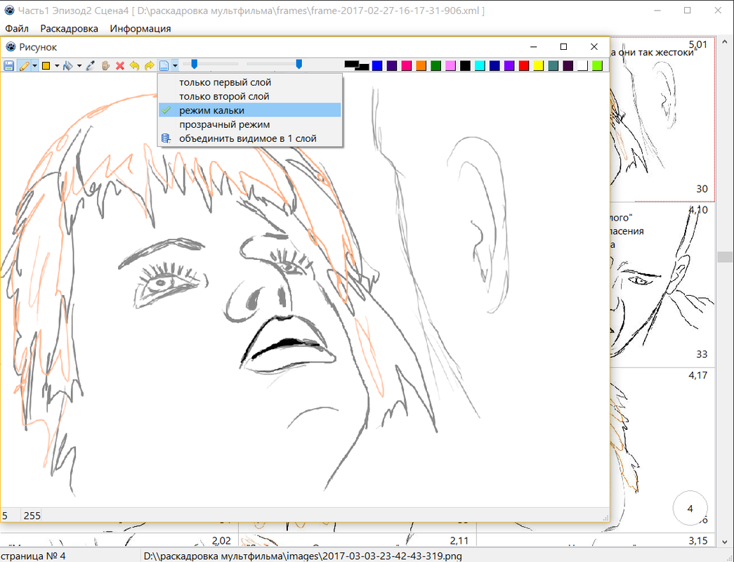Screen dimensions: 734x562
Task: Expand the pencil tool dropdown arrow
Action: pos(34,66)
